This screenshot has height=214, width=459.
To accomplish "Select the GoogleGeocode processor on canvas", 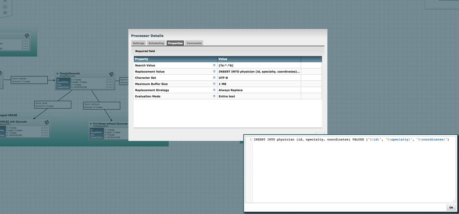I will 85,80.
